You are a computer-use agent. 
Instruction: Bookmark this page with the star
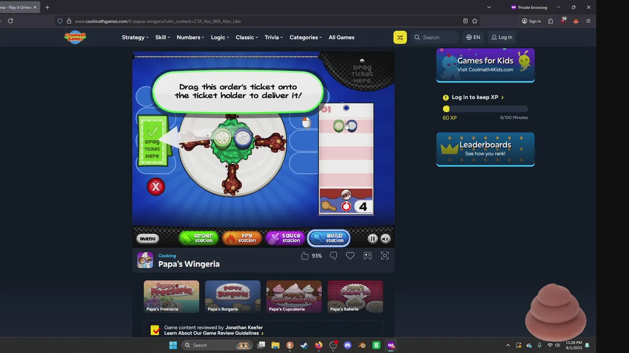point(475,21)
